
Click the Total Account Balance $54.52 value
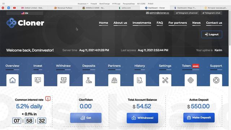coord(142,106)
